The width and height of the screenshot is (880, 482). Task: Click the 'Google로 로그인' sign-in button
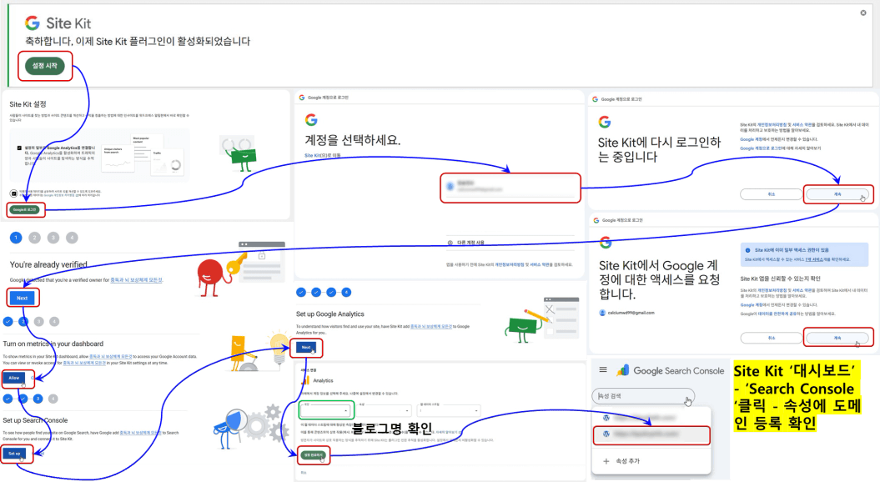25,209
